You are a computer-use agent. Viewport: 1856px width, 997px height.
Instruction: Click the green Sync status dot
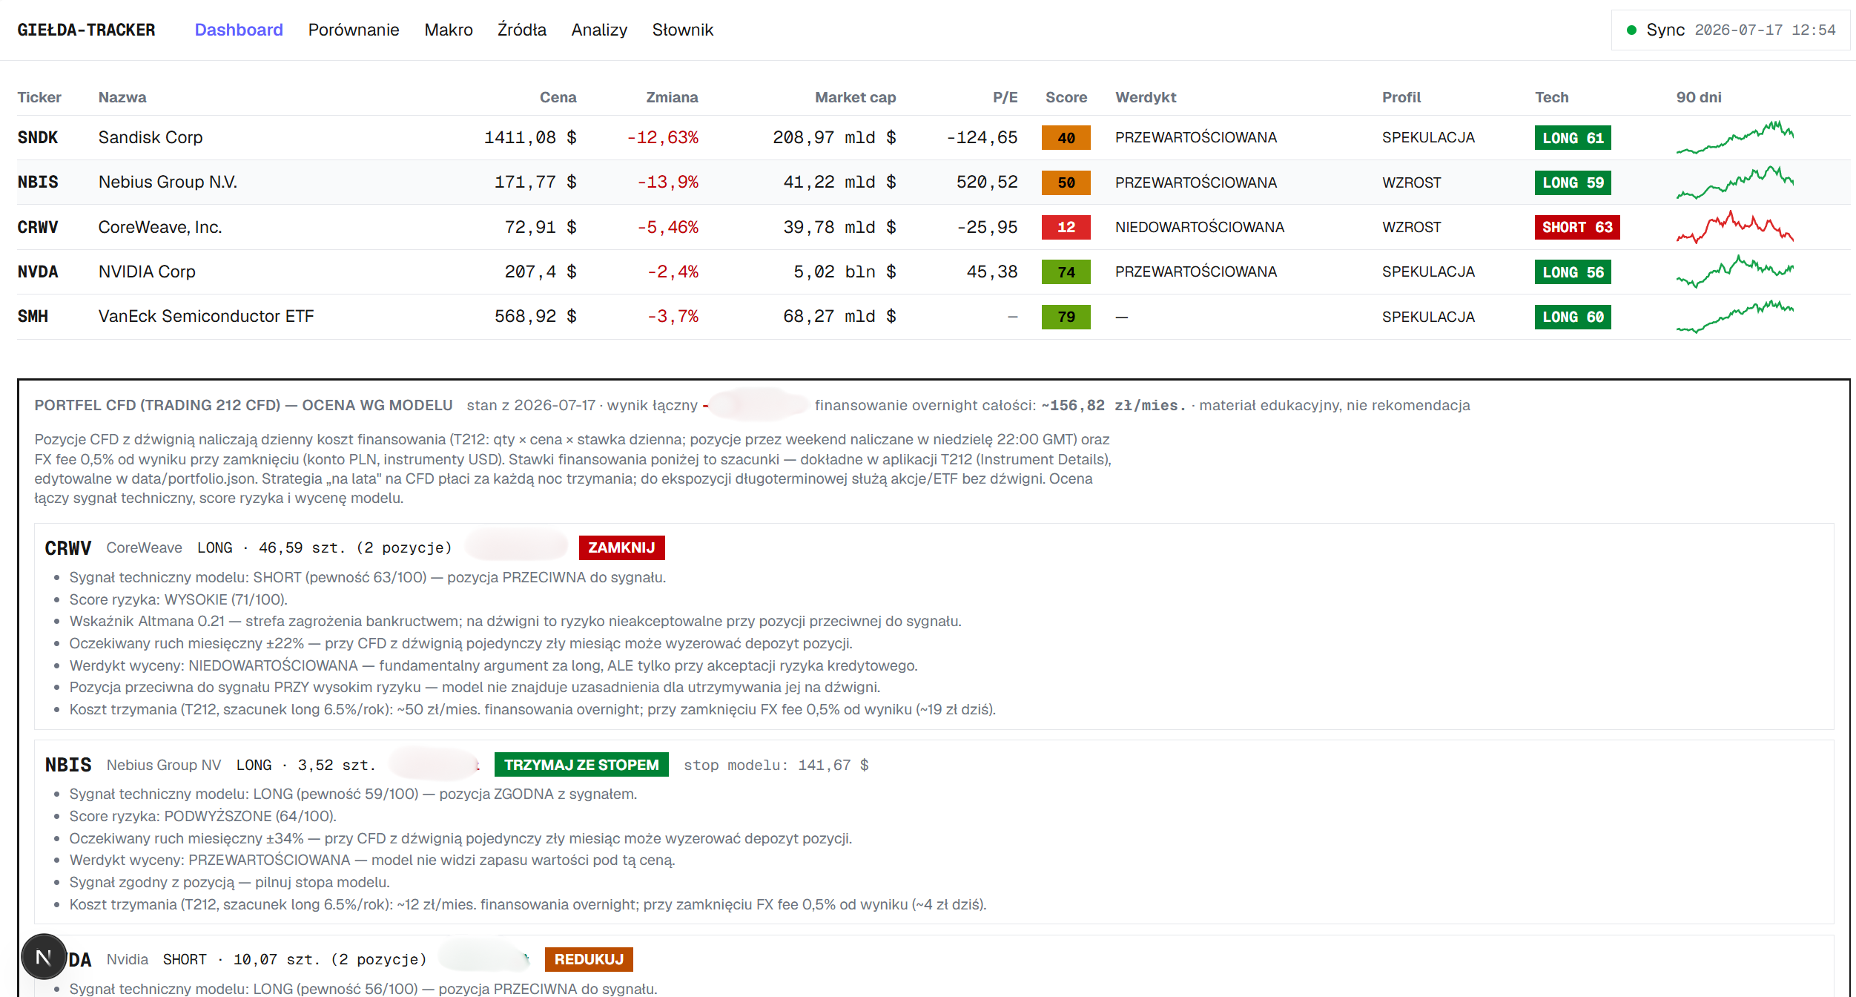click(x=1631, y=30)
